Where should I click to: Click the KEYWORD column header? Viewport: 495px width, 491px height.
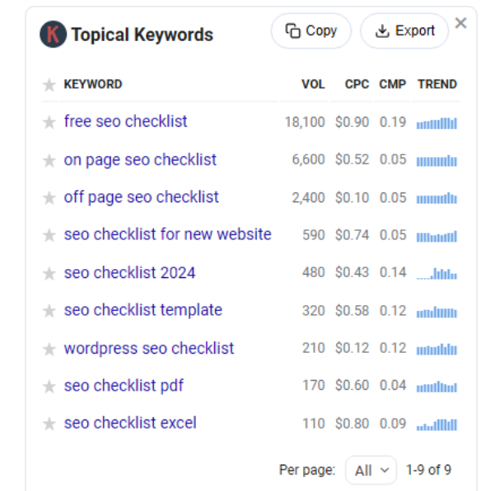click(93, 84)
